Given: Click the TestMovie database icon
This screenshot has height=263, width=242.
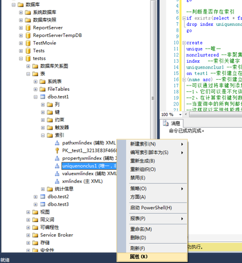Looking at the screenshot, I should pos(28,43).
